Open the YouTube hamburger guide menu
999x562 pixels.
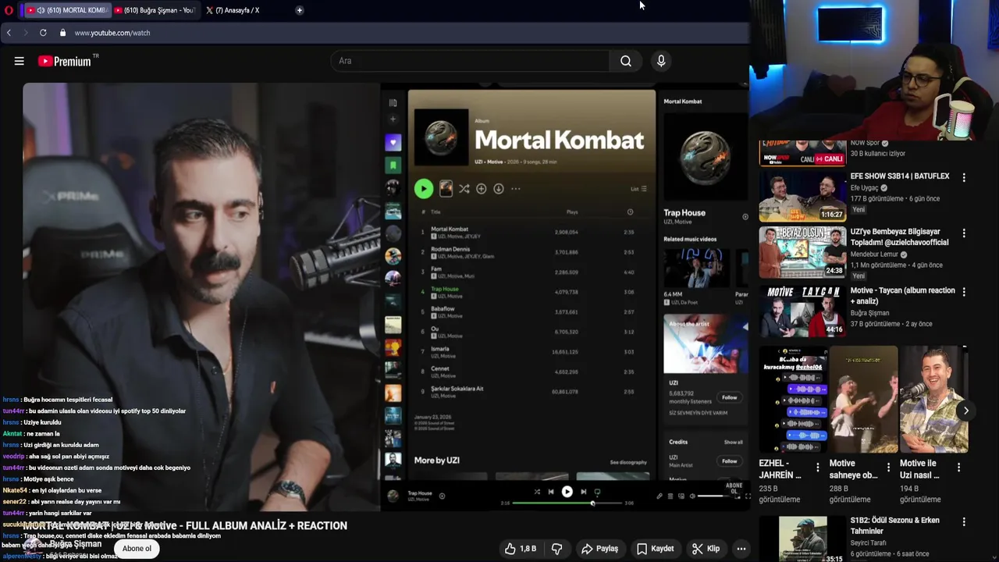point(20,61)
